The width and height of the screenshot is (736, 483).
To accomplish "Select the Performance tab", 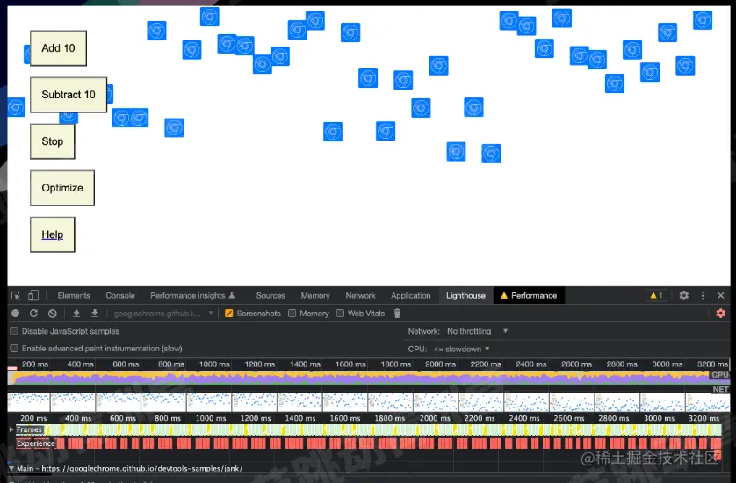I will coord(529,295).
